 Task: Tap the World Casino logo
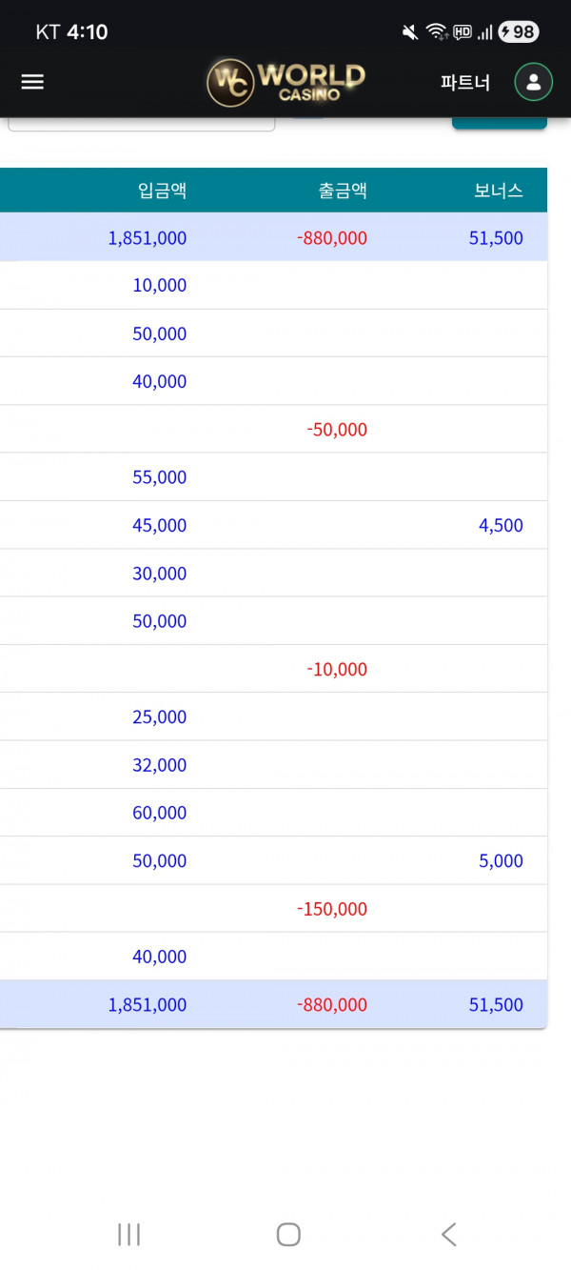285,82
